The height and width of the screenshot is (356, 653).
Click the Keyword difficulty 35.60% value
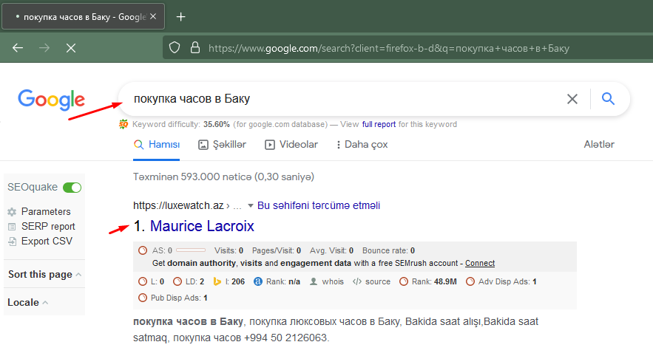pos(217,124)
